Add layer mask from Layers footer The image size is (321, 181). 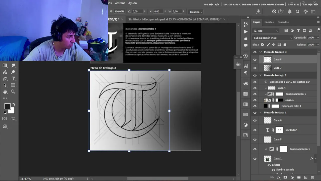pos(285,177)
